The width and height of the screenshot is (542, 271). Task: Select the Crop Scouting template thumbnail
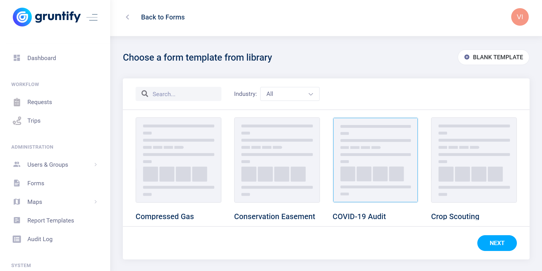click(x=474, y=160)
